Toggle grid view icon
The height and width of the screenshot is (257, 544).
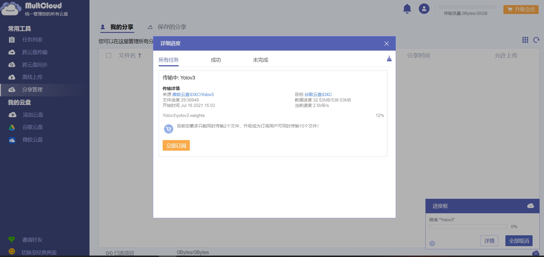525,40
